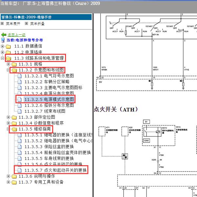Expand the 11.3.1 规格 node
This screenshot has width=197, height=197.
[8, 64]
